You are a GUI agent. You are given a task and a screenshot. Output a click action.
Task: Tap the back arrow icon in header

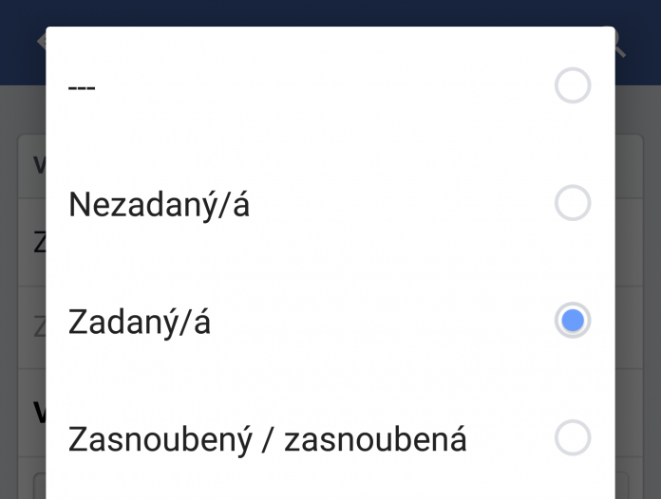coord(42,42)
